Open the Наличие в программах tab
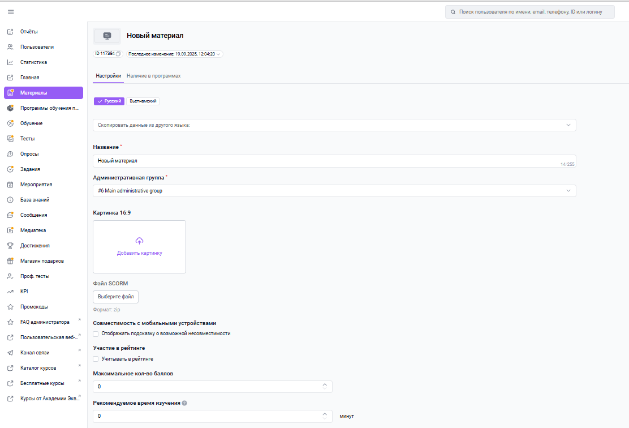 pyautogui.click(x=154, y=76)
